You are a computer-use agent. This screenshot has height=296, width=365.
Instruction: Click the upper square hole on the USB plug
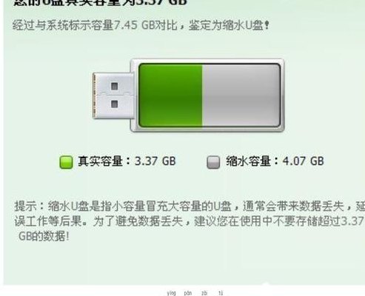115,87
